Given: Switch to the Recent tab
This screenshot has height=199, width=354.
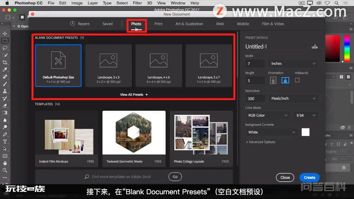Looking at the screenshot, I should tap(84, 24).
